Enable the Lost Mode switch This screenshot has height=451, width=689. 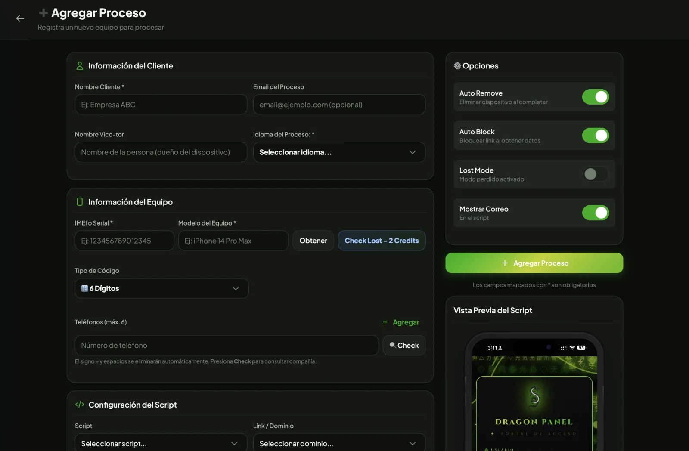(596, 174)
